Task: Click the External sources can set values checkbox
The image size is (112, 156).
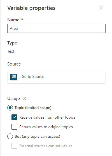Action: pos(14,146)
